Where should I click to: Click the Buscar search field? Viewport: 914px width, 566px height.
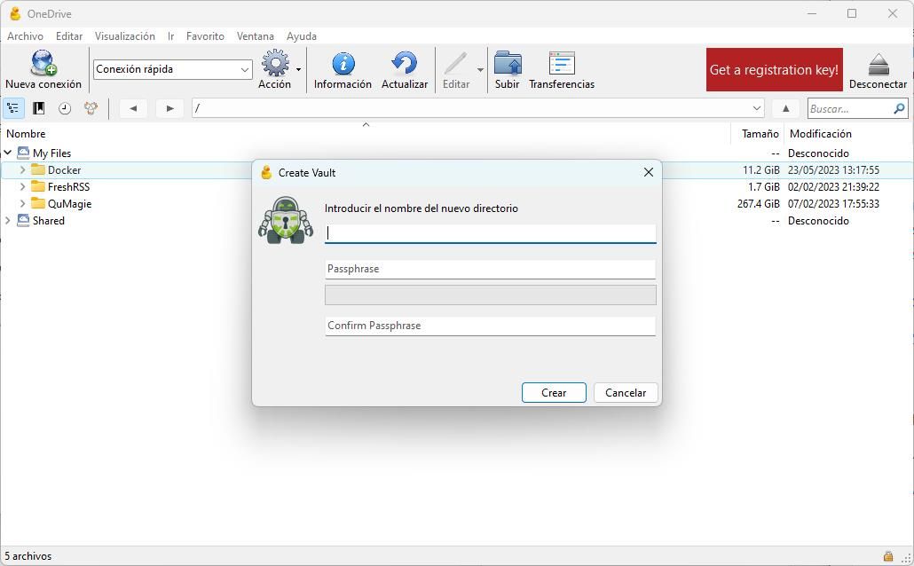[x=850, y=108]
